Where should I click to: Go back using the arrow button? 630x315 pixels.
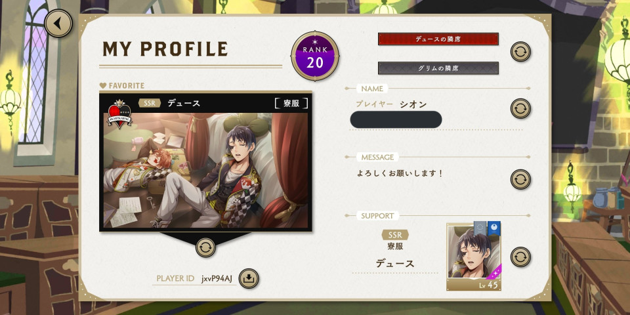tap(58, 24)
